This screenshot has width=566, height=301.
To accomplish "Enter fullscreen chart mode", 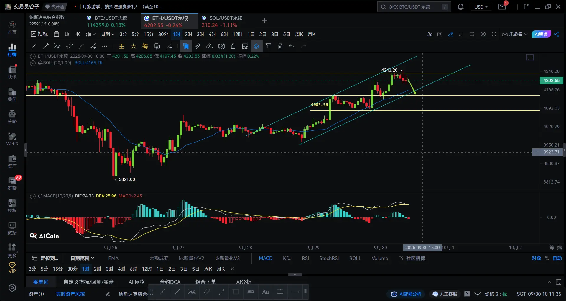I will click(494, 34).
